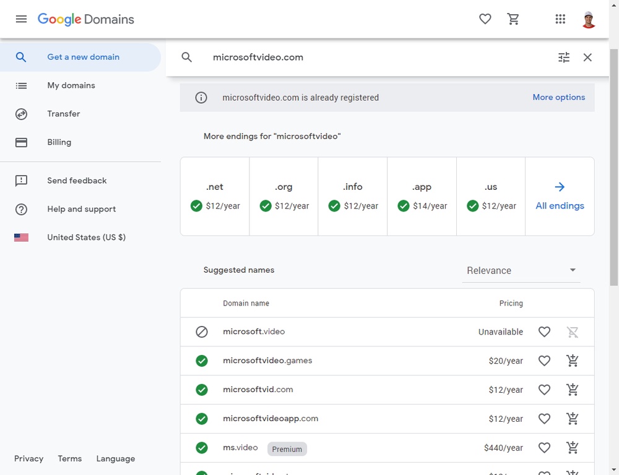Select the .net ending card

215,197
